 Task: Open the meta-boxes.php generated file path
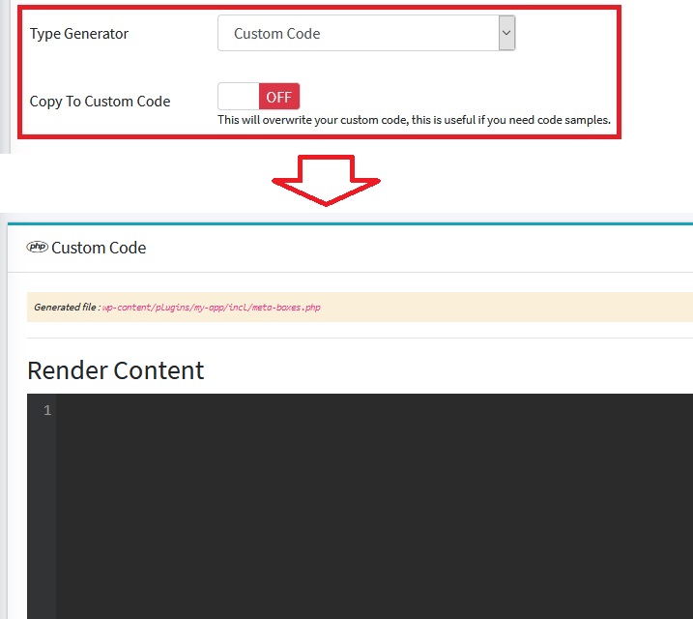pos(211,308)
